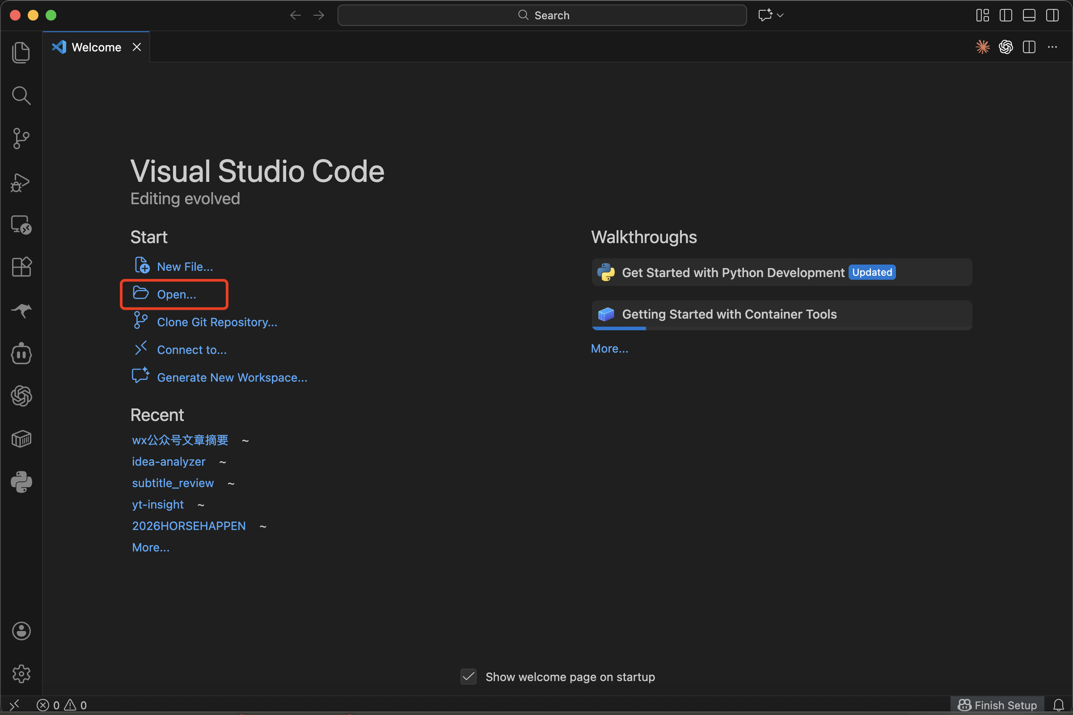Click the ChatGPT icon in editor toolbar

pos(1005,47)
